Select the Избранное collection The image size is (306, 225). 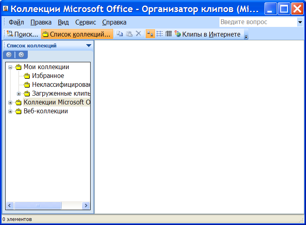tap(48, 76)
